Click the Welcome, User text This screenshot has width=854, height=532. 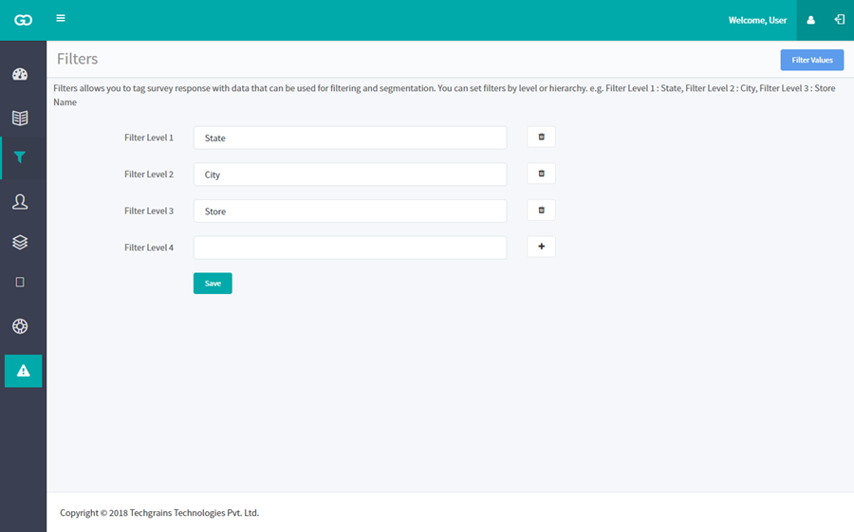(757, 20)
